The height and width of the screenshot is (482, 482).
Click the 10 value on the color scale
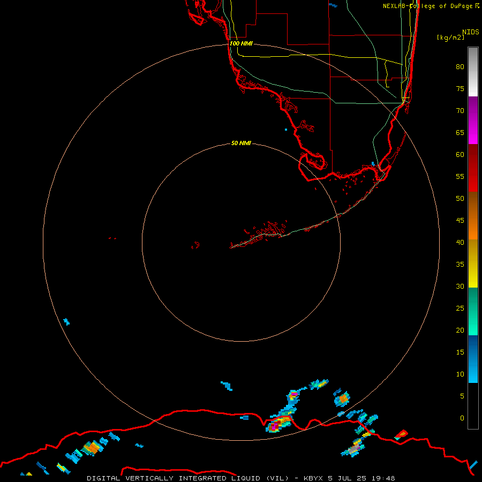460,374
